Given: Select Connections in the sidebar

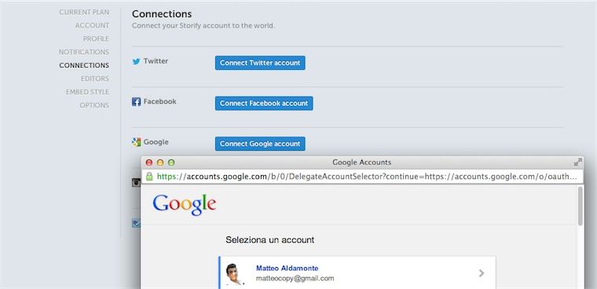Looking at the screenshot, I should pyautogui.click(x=84, y=65).
